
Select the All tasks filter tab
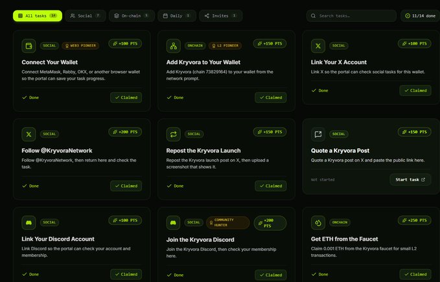click(x=38, y=16)
